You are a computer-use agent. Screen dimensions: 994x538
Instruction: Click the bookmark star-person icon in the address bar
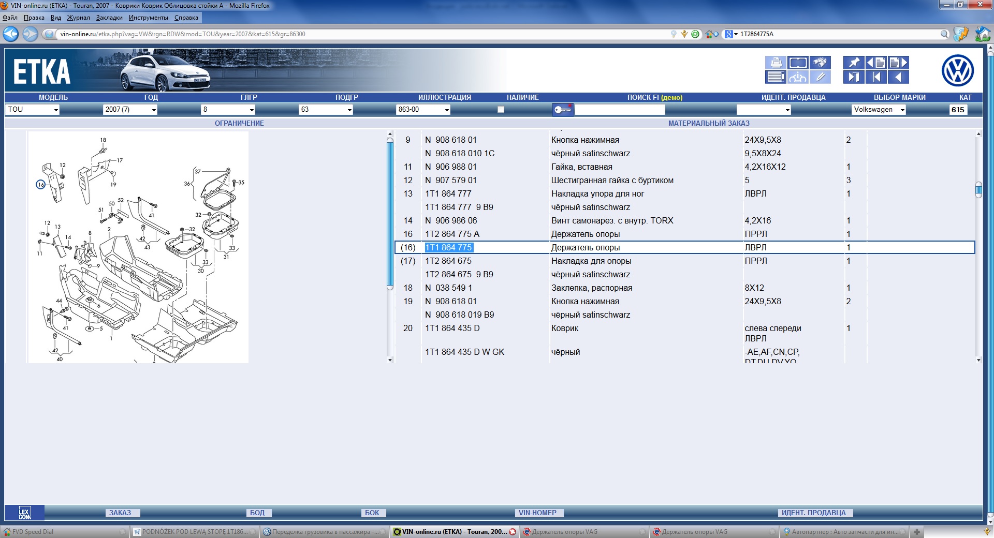click(x=684, y=34)
